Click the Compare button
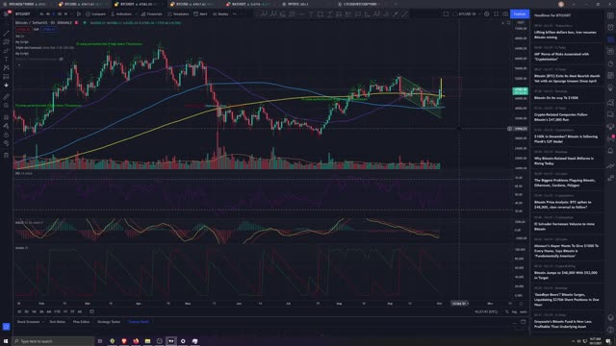Screen dimensions: 616x346 click(96, 13)
